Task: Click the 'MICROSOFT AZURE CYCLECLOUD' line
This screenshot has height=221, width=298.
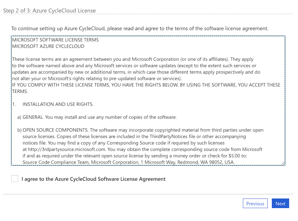Action: point(48,46)
